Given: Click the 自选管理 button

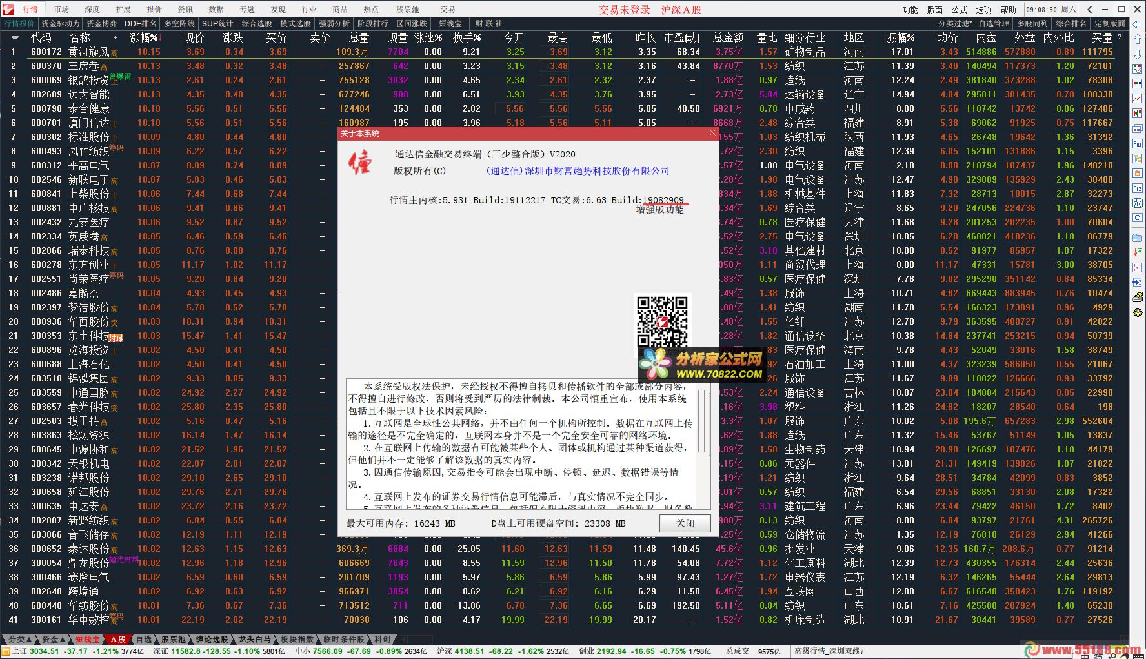Looking at the screenshot, I should pos(993,24).
